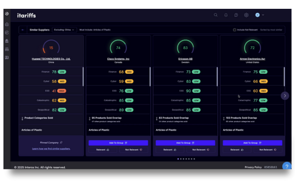Click Huawei ESG score 41 HIGH
The image size is (295, 184).
59,91
